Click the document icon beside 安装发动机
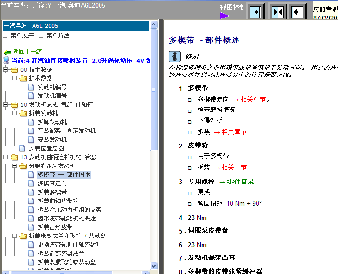 [31, 140]
